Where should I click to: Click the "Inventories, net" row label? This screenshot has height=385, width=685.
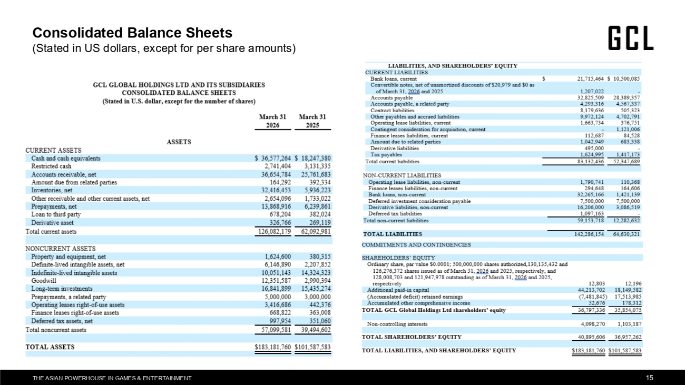pos(52,190)
